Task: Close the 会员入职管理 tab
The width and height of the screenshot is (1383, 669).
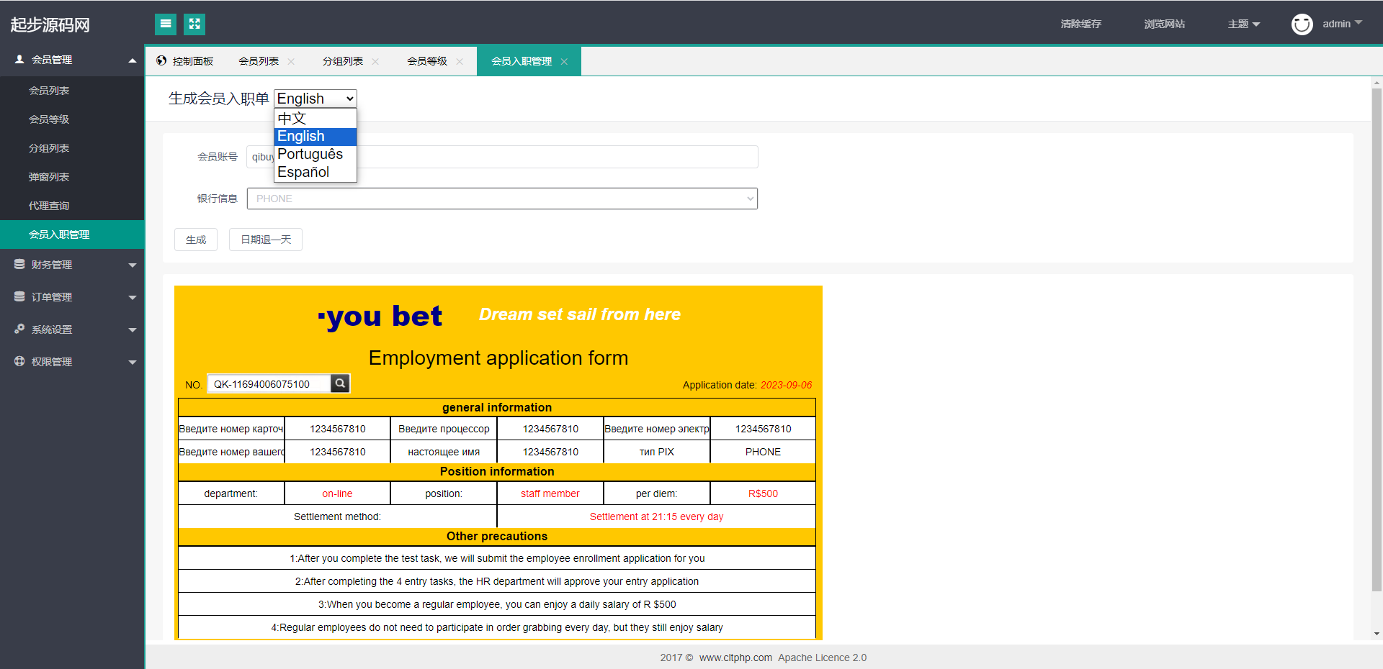Action: [x=564, y=62]
